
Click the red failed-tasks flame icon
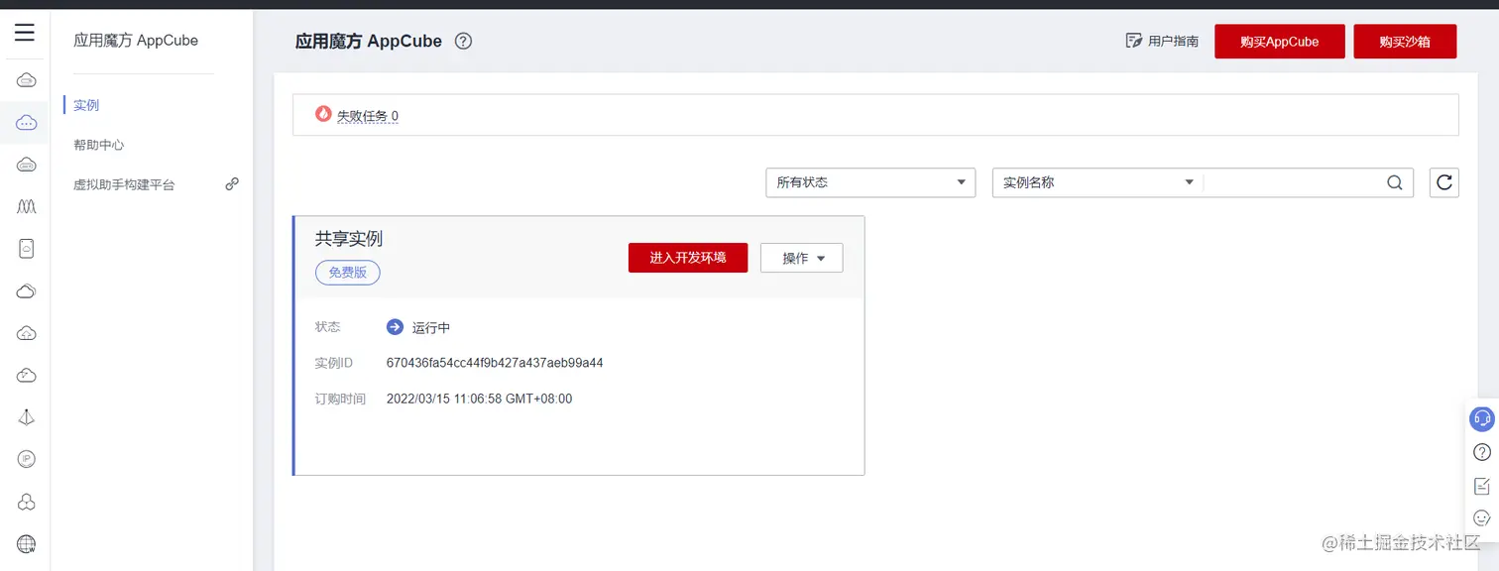(x=323, y=114)
